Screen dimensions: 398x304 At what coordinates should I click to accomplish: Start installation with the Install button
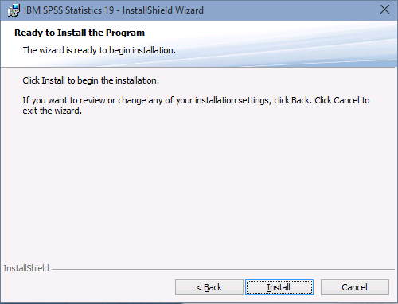(x=279, y=287)
